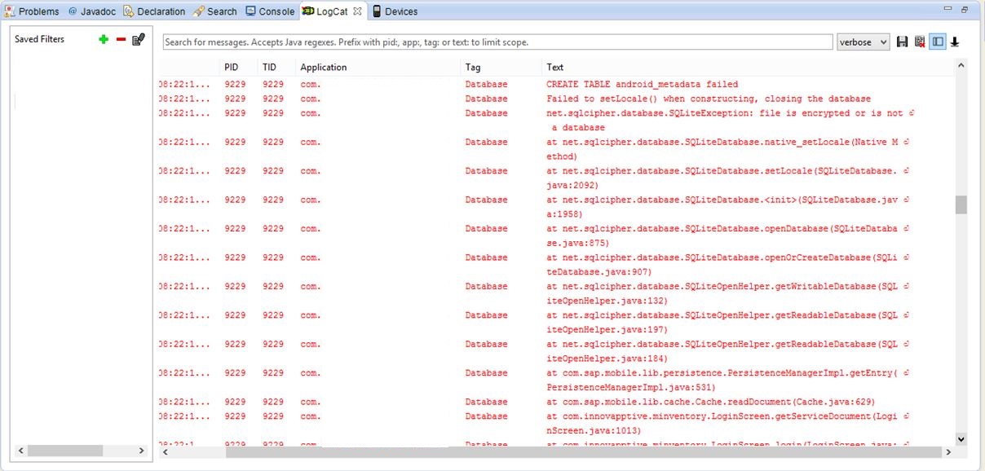Switch to the Javadoc tab
985x471 pixels.
pyautogui.click(x=93, y=11)
